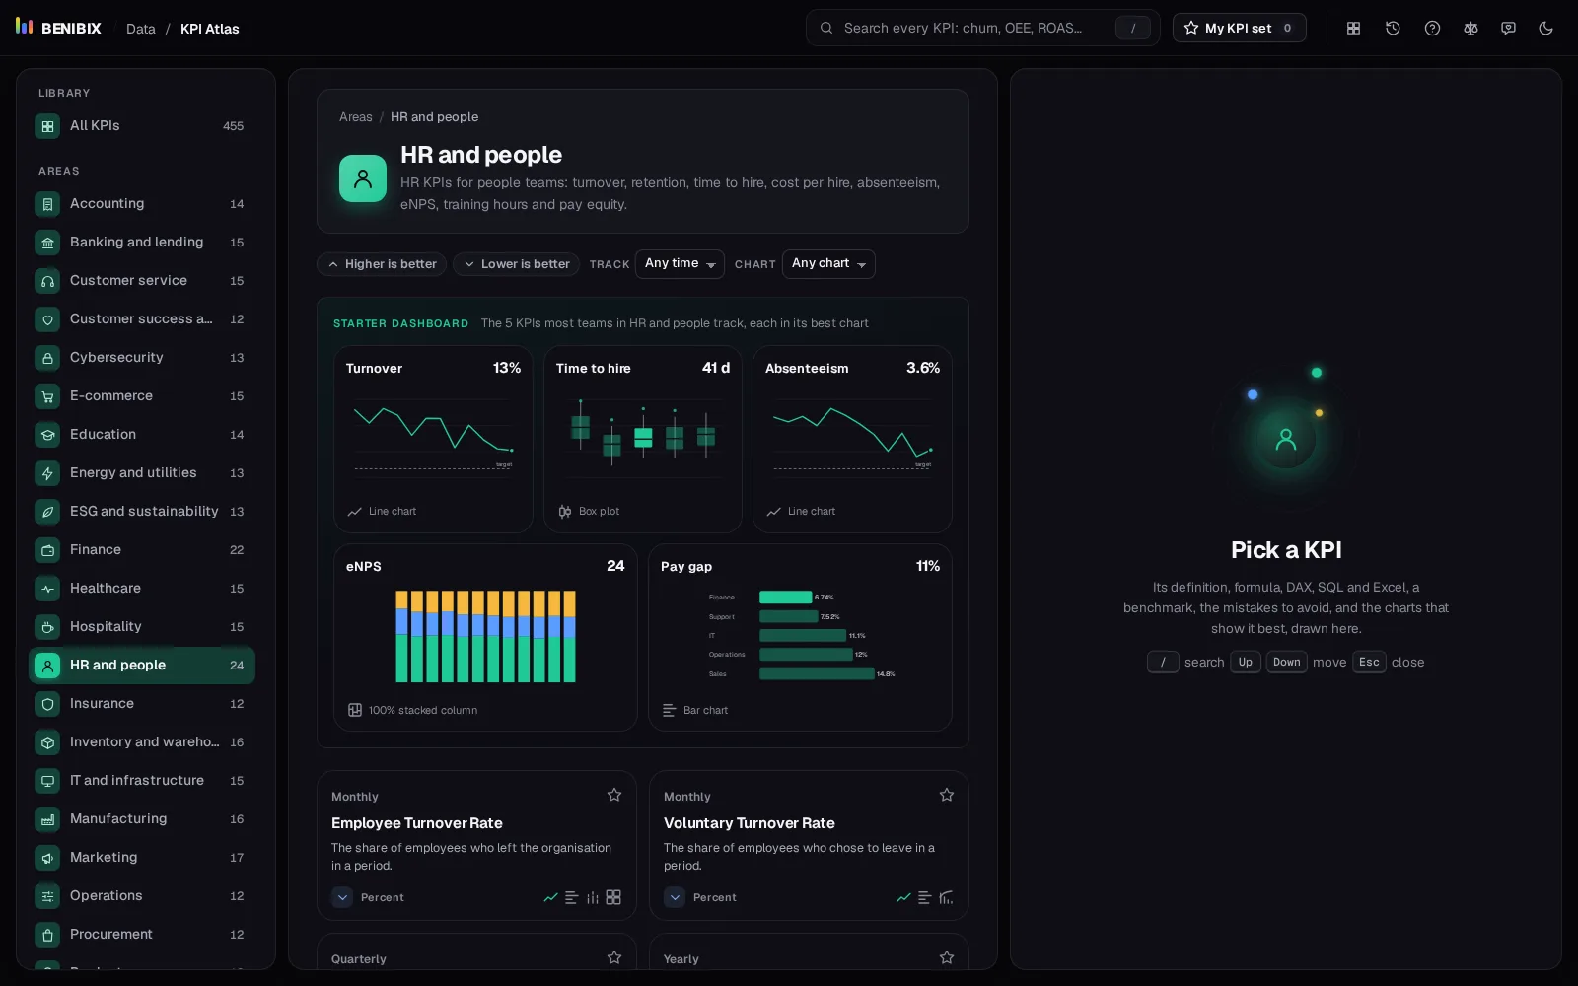
Task: Star the Yearly KPI card
Action: click(x=947, y=957)
